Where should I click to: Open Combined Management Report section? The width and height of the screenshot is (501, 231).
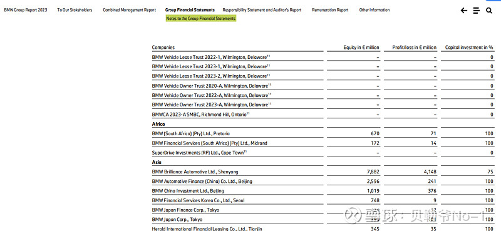point(130,10)
